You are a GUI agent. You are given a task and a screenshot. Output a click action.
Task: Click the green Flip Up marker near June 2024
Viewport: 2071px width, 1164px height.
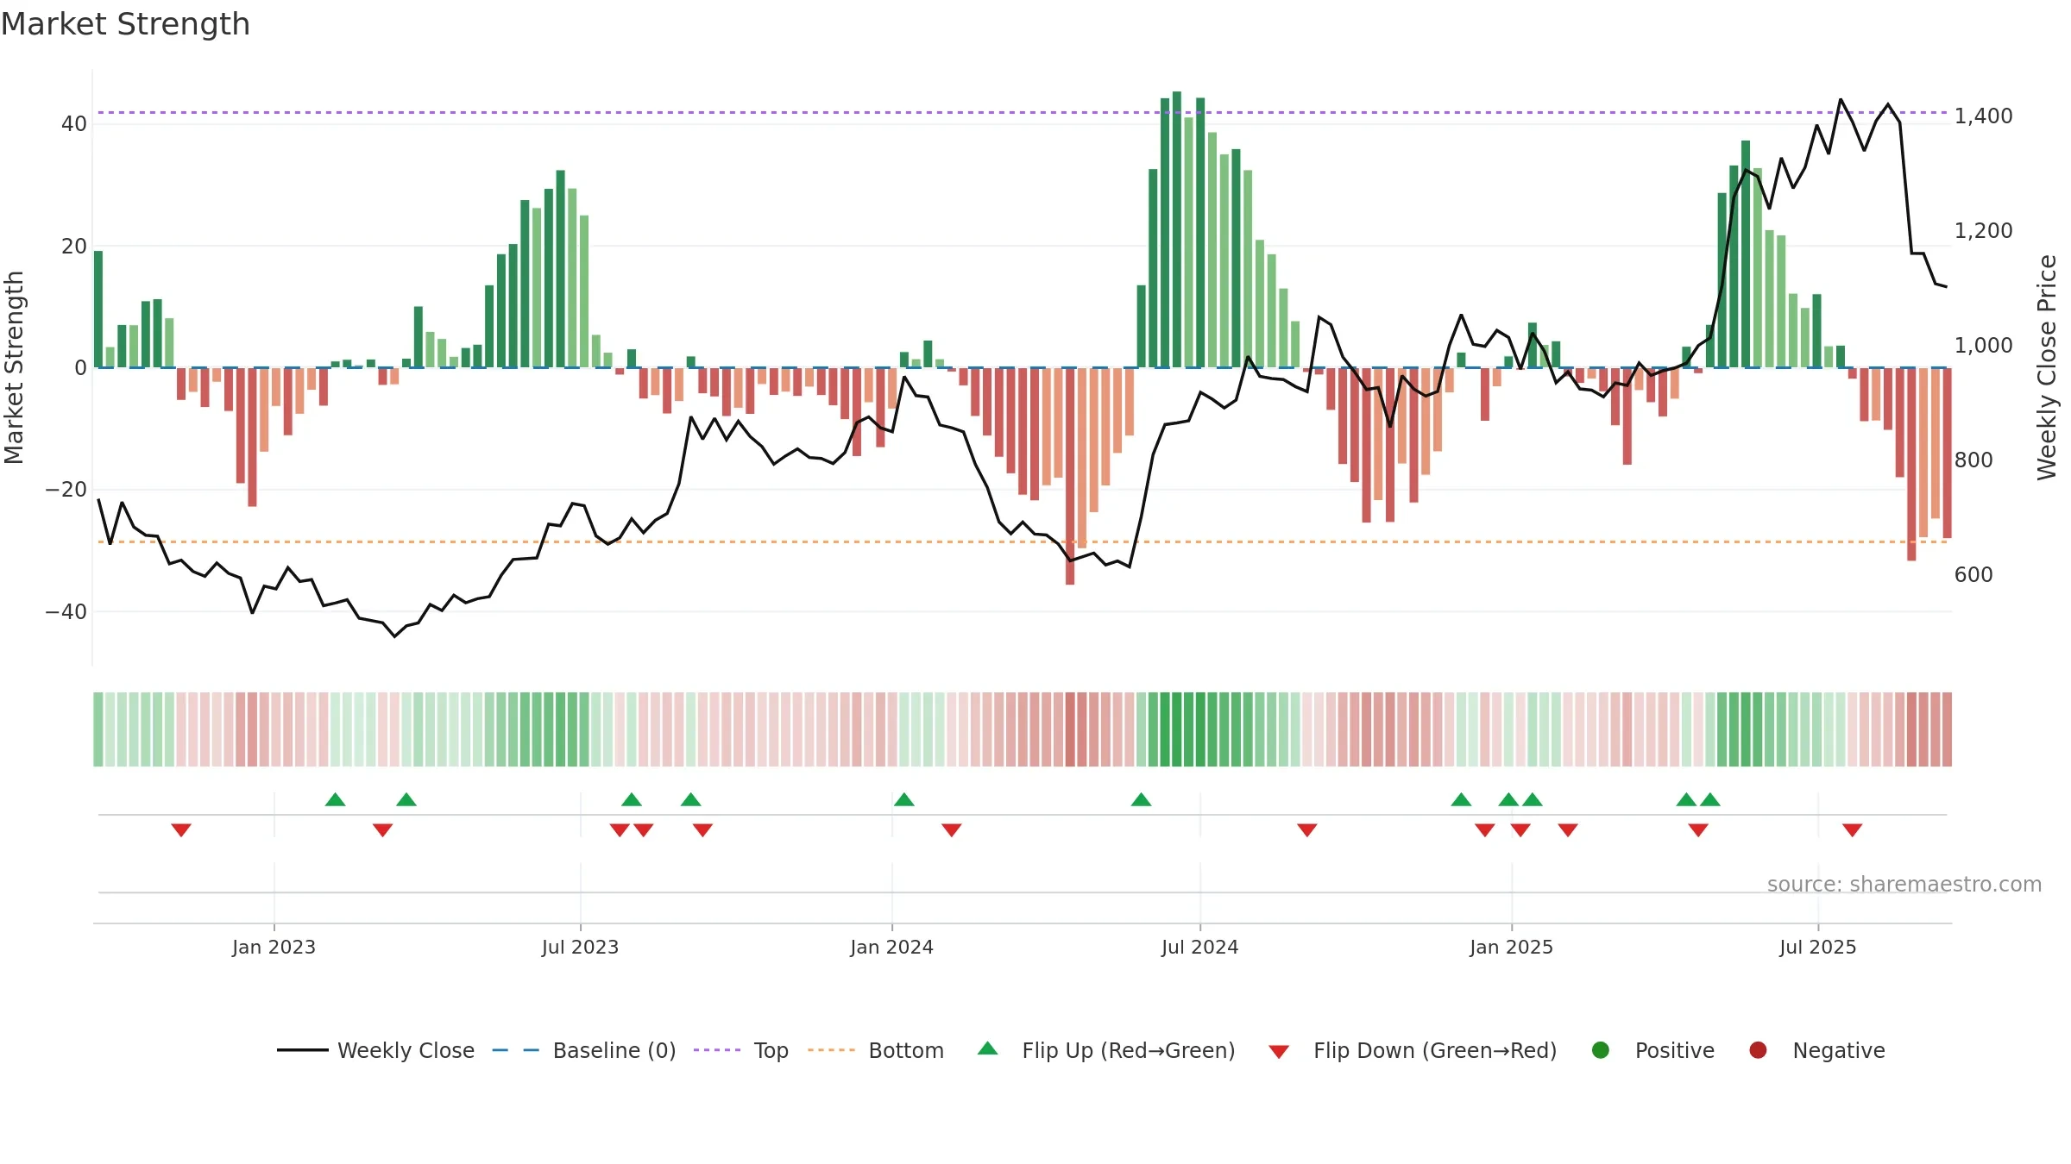pos(1141,800)
